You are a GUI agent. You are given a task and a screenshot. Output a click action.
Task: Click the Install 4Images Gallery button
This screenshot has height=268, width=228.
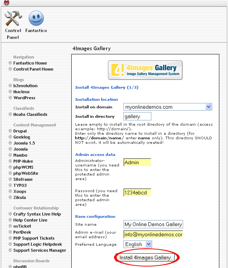(145, 257)
